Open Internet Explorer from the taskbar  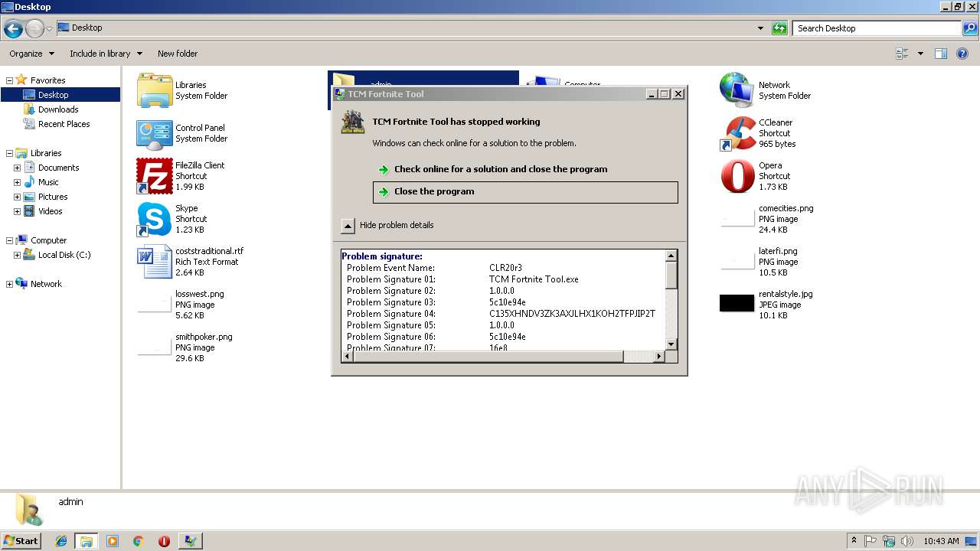click(61, 541)
